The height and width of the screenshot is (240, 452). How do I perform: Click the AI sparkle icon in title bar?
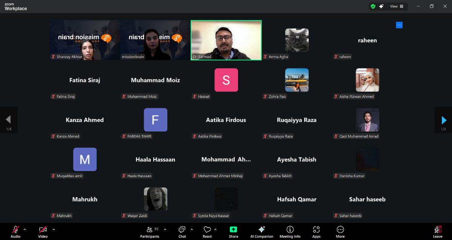pos(381,6)
